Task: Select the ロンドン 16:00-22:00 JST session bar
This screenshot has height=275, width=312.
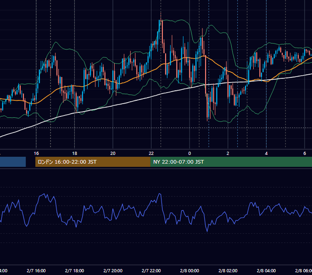Action: tap(93, 162)
